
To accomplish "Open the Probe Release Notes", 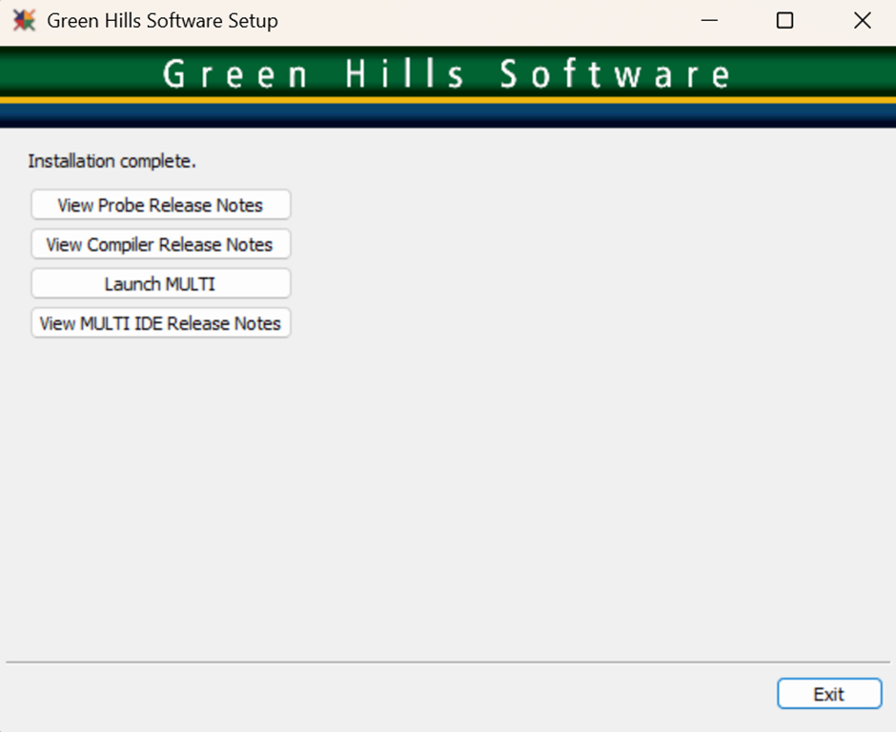I will (x=160, y=205).
